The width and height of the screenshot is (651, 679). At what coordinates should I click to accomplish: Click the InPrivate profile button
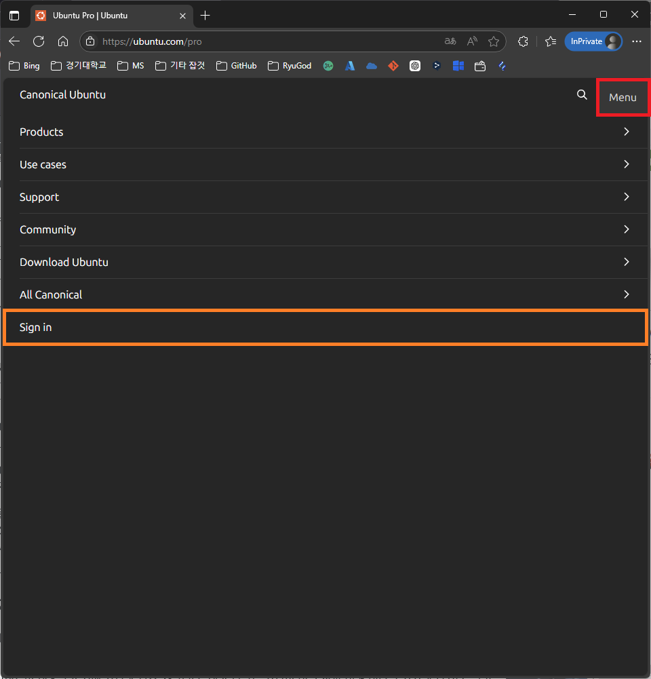coord(593,41)
